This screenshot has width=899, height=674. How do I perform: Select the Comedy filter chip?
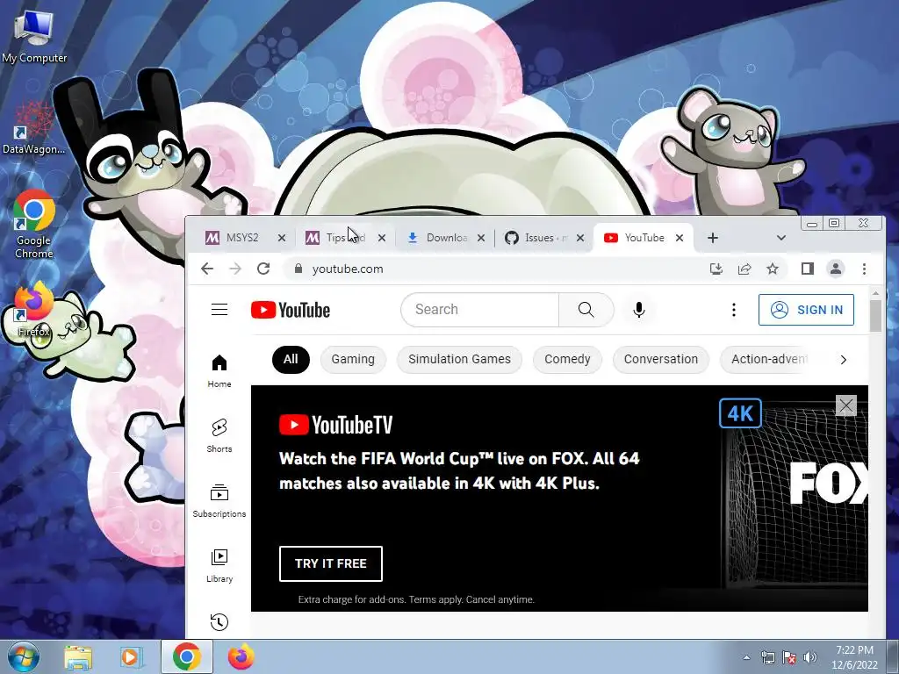567,359
